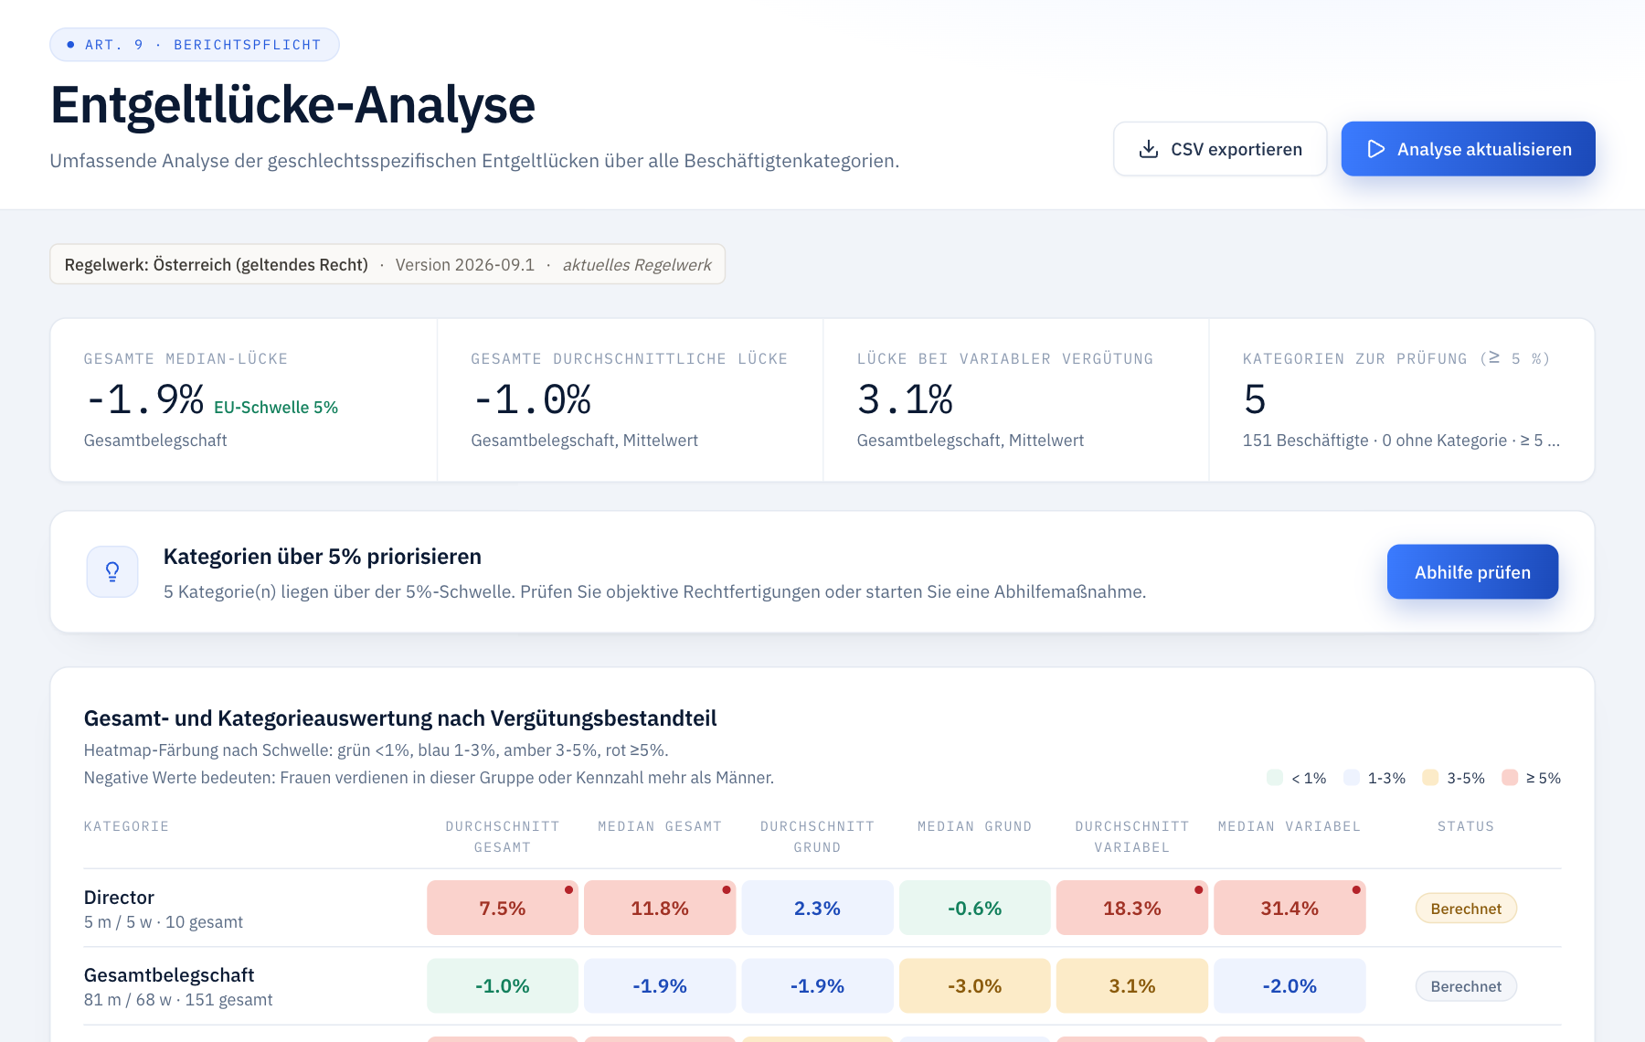Click the download icon in CSV exportieren
Image resolution: width=1645 pixels, height=1042 pixels.
[1149, 149]
